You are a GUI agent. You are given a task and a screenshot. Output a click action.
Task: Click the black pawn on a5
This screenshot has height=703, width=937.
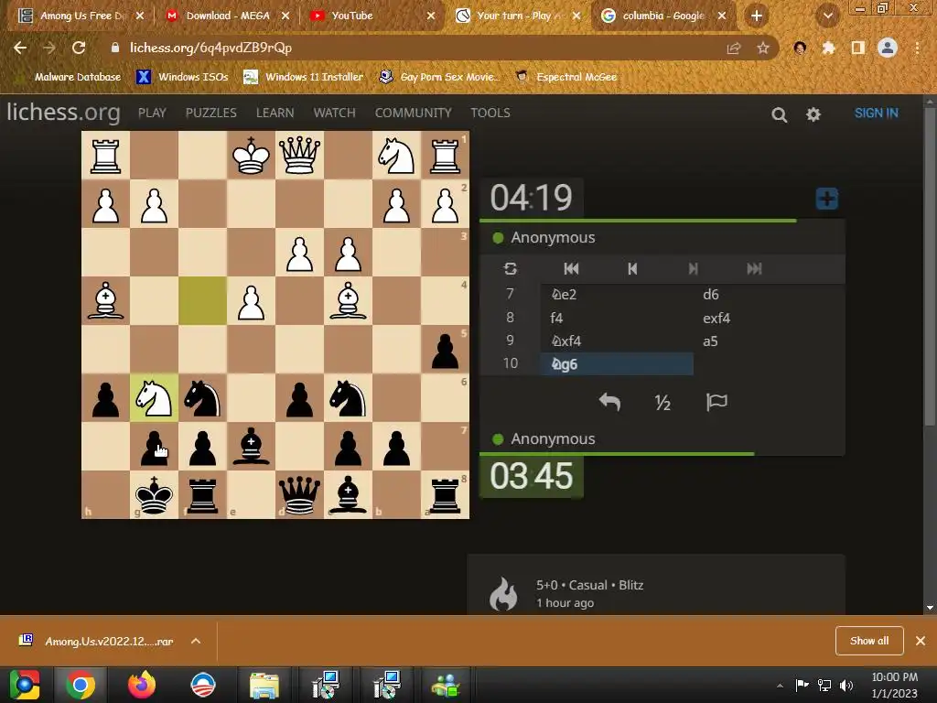click(445, 350)
